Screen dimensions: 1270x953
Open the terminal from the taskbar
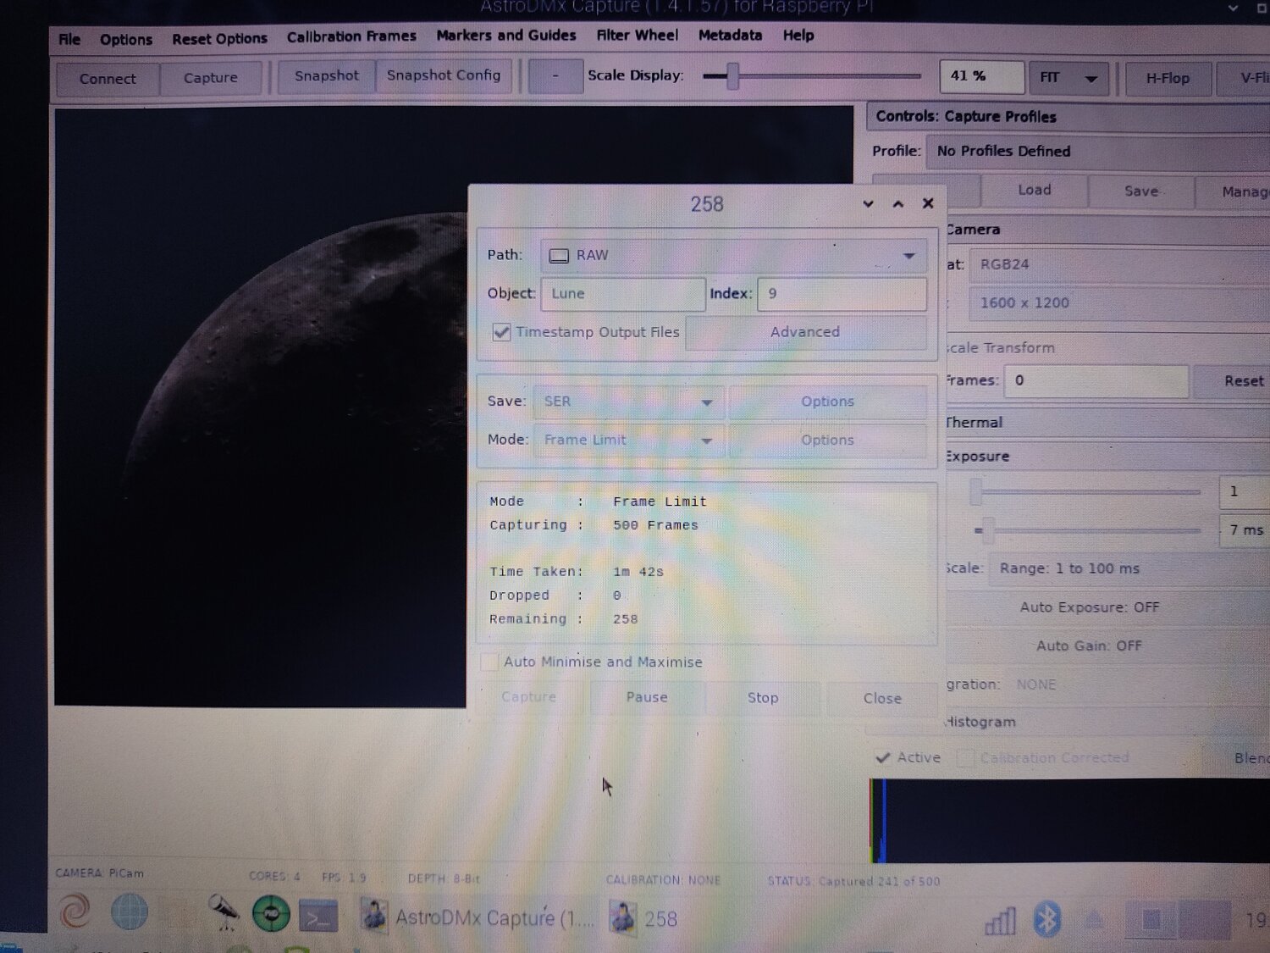tap(318, 916)
